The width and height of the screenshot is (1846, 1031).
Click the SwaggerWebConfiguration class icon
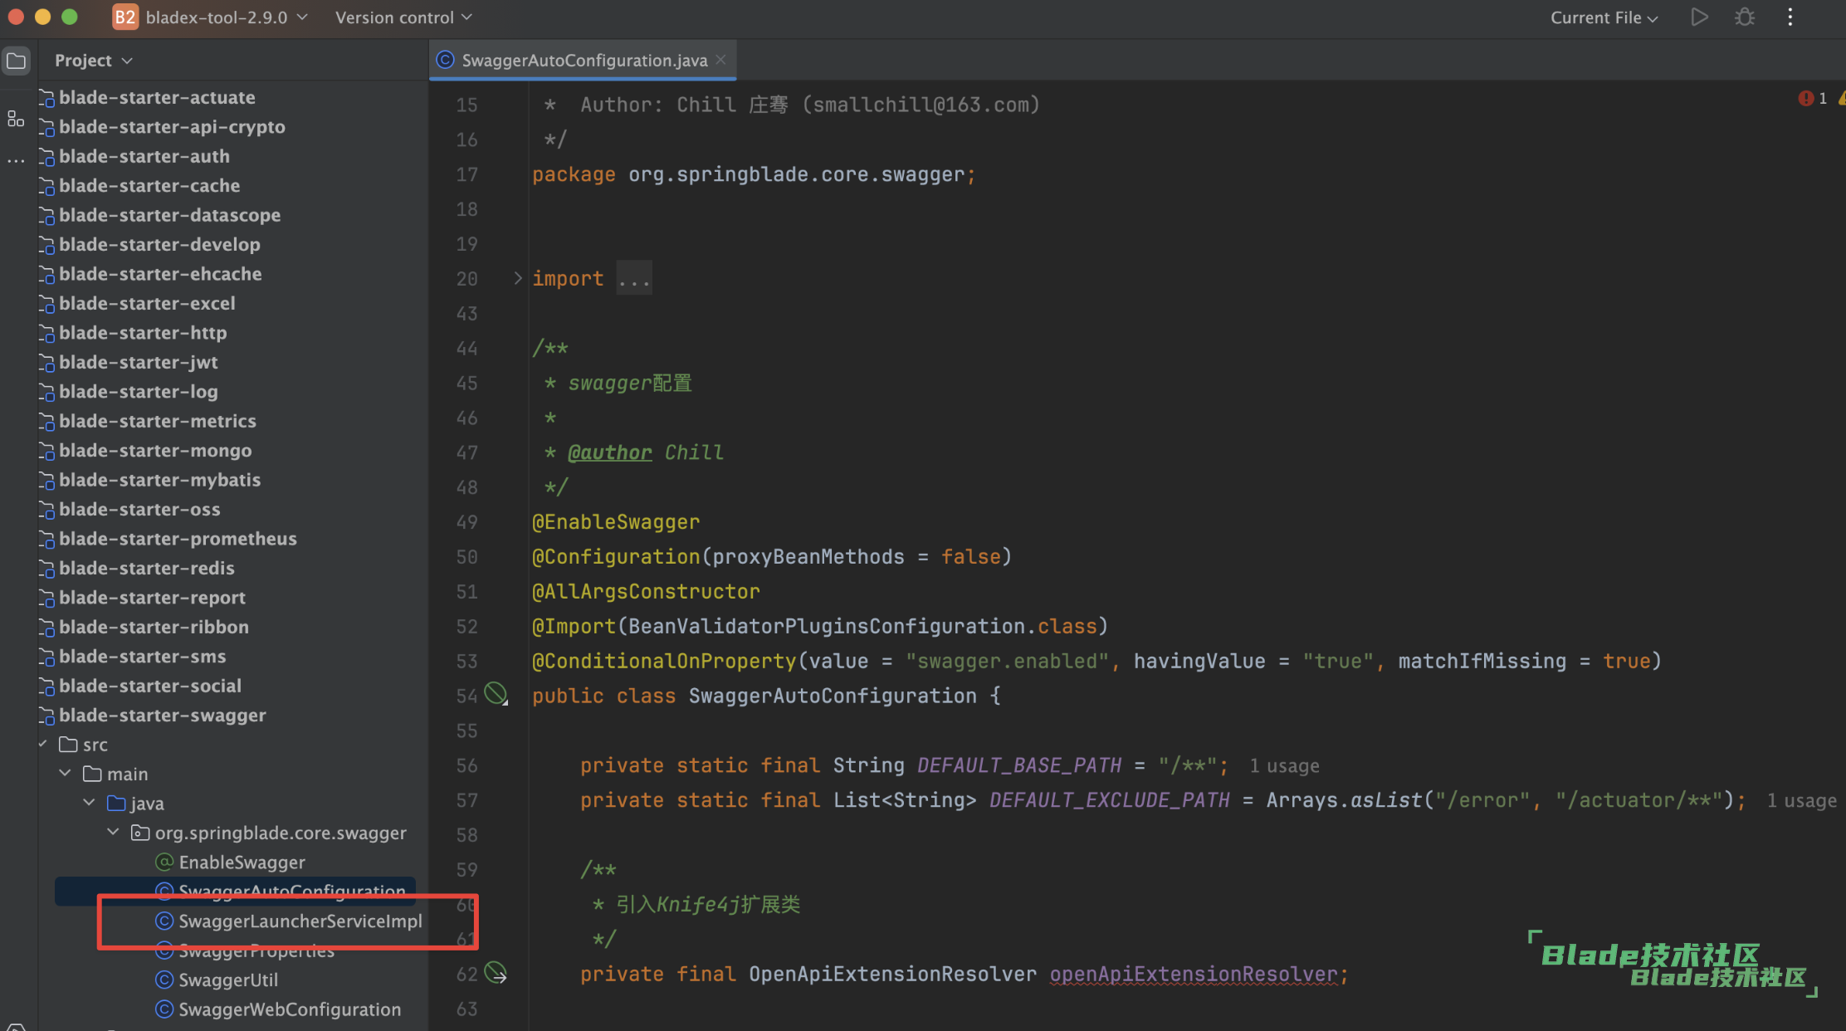(164, 1009)
